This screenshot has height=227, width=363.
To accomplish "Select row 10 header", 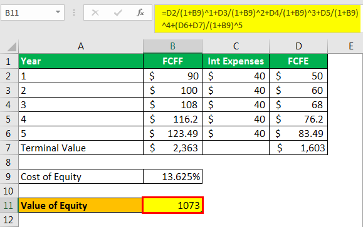I will [8, 191].
